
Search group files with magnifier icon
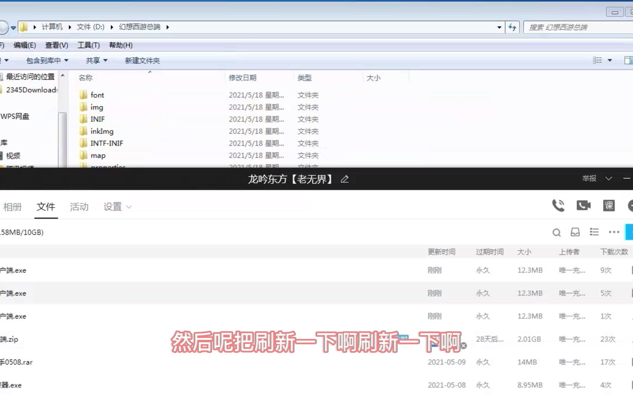(557, 233)
